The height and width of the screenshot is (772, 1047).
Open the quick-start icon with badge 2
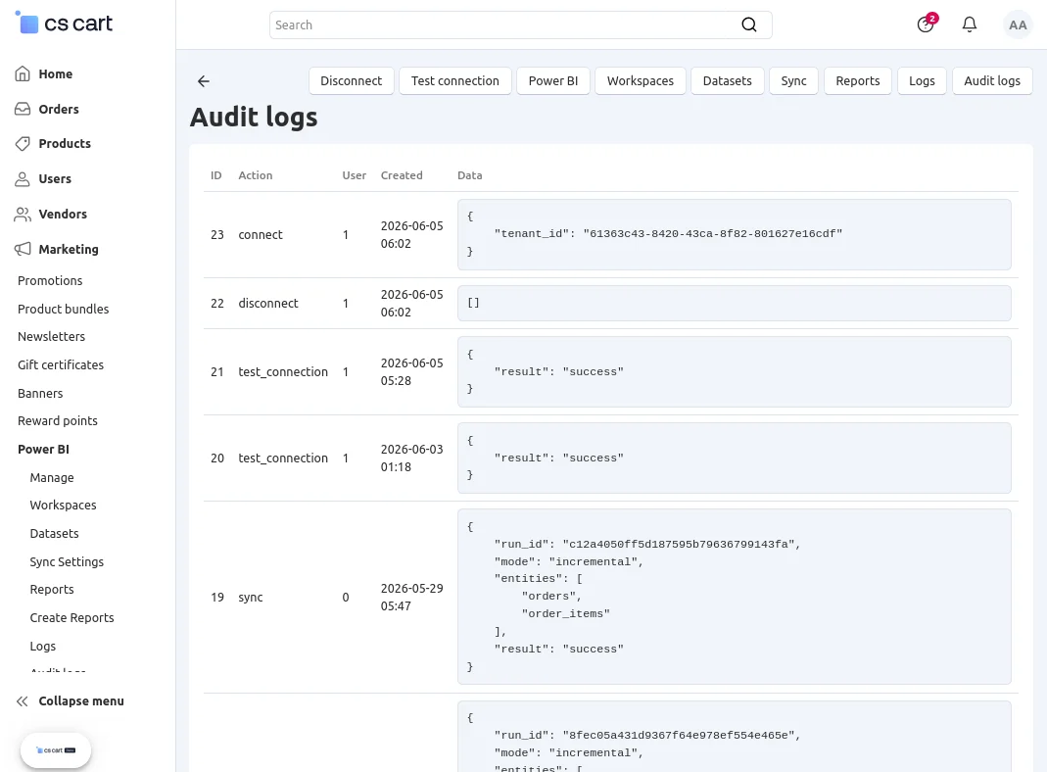point(927,24)
